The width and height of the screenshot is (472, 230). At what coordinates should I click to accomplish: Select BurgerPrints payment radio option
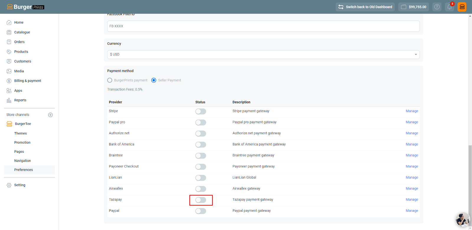point(110,80)
